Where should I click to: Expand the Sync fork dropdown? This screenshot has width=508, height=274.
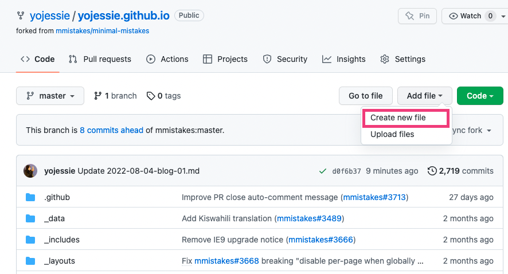tap(472, 130)
